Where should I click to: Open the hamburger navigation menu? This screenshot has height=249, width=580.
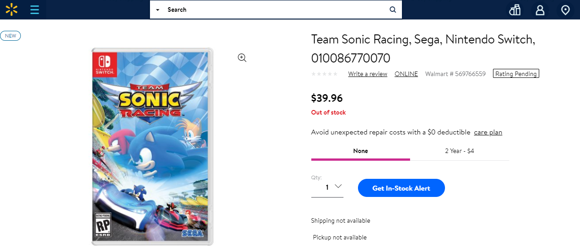(34, 10)
